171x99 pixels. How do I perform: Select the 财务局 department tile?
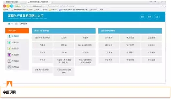[64, 45]
